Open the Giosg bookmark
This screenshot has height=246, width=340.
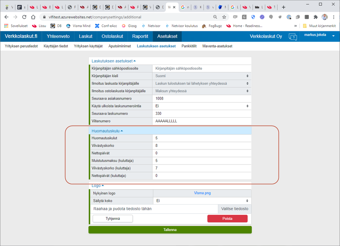coord(129,26)
